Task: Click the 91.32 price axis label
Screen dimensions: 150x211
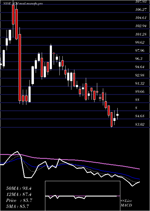Action: tap(140, 83)
